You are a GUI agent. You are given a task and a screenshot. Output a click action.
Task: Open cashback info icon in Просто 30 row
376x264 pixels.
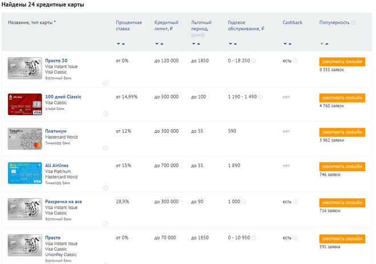coord(296,61)
